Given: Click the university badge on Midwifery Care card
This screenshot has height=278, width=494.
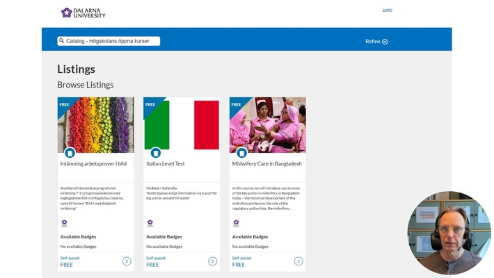Looking at the screenshot, I should click(237, 223).
